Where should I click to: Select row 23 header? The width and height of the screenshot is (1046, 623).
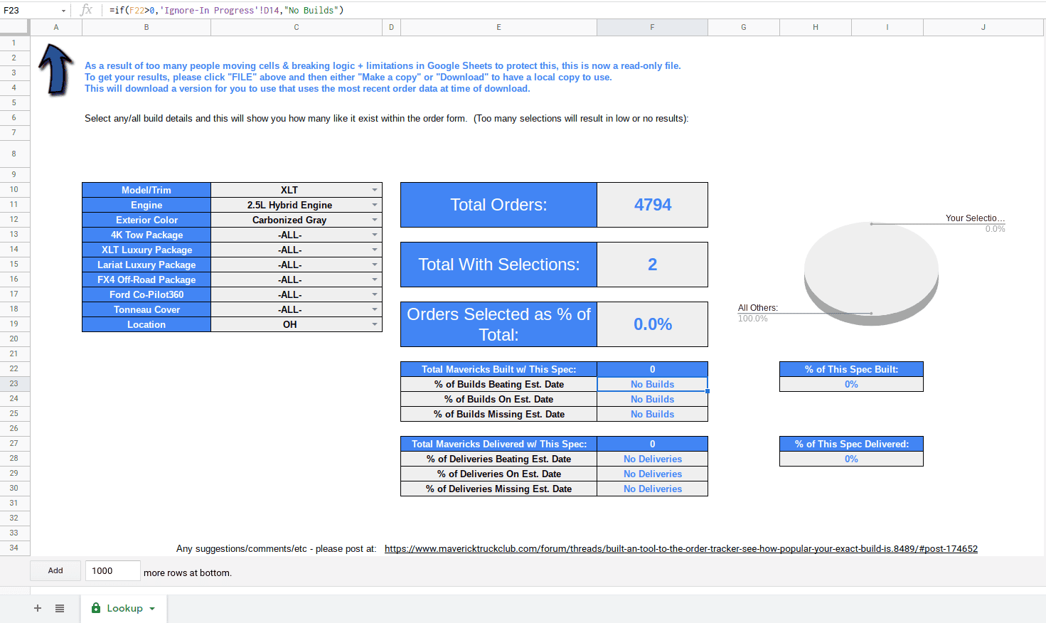[14, 383]
